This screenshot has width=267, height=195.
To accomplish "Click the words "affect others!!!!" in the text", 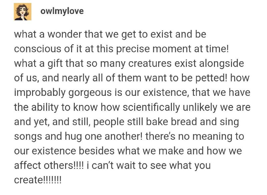I will point(49,165).
